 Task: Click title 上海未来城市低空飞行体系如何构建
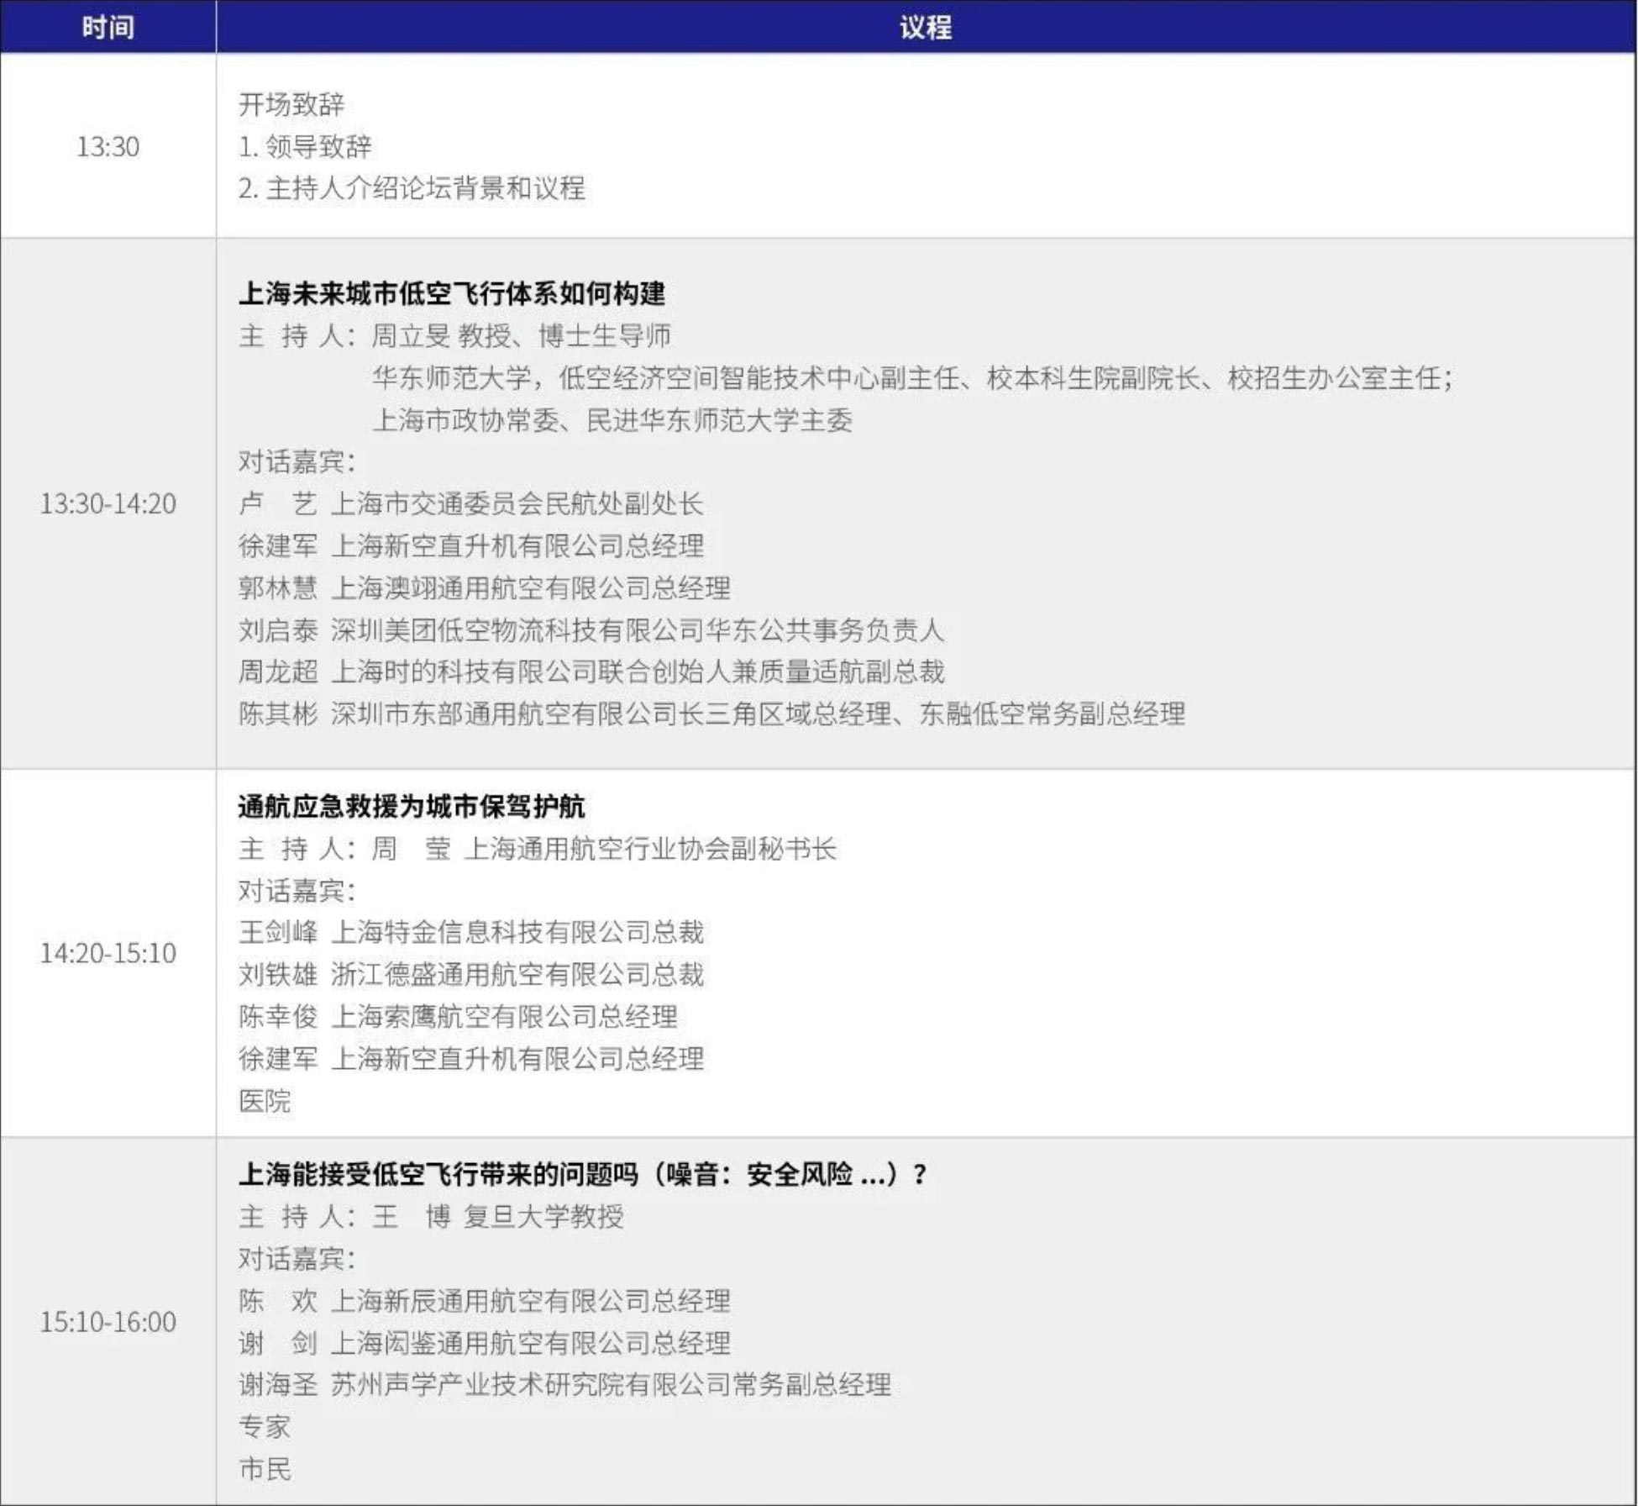[x=452, y=294]
